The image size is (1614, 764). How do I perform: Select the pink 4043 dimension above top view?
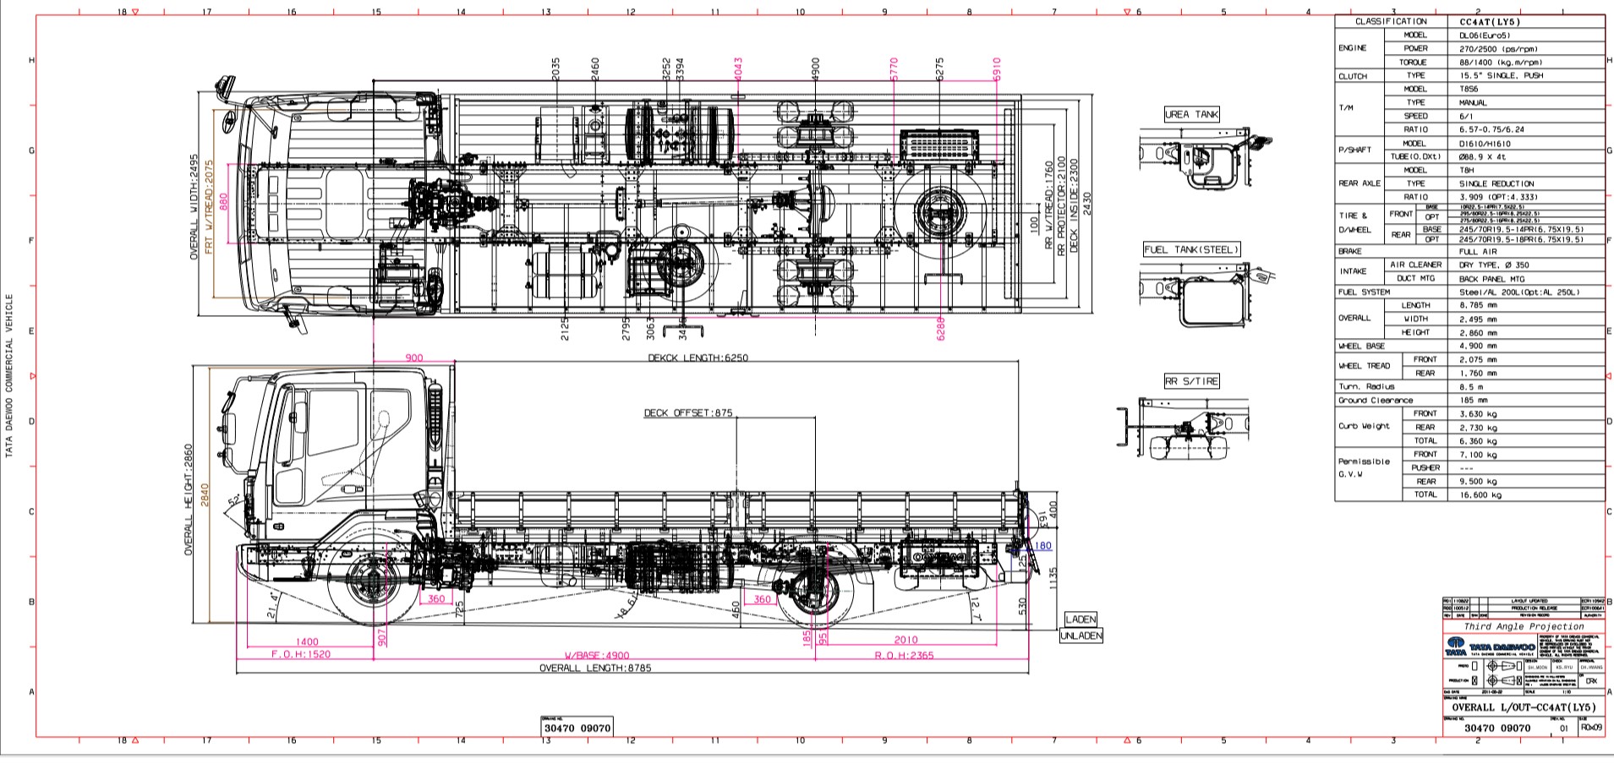[x=738, y=69]
